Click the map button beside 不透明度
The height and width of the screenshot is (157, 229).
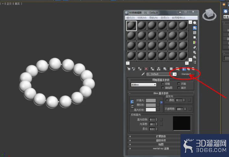coord(190,109)
